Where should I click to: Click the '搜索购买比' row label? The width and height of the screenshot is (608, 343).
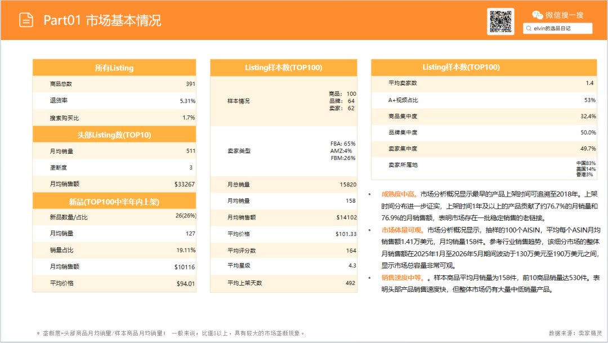[64, 118]
